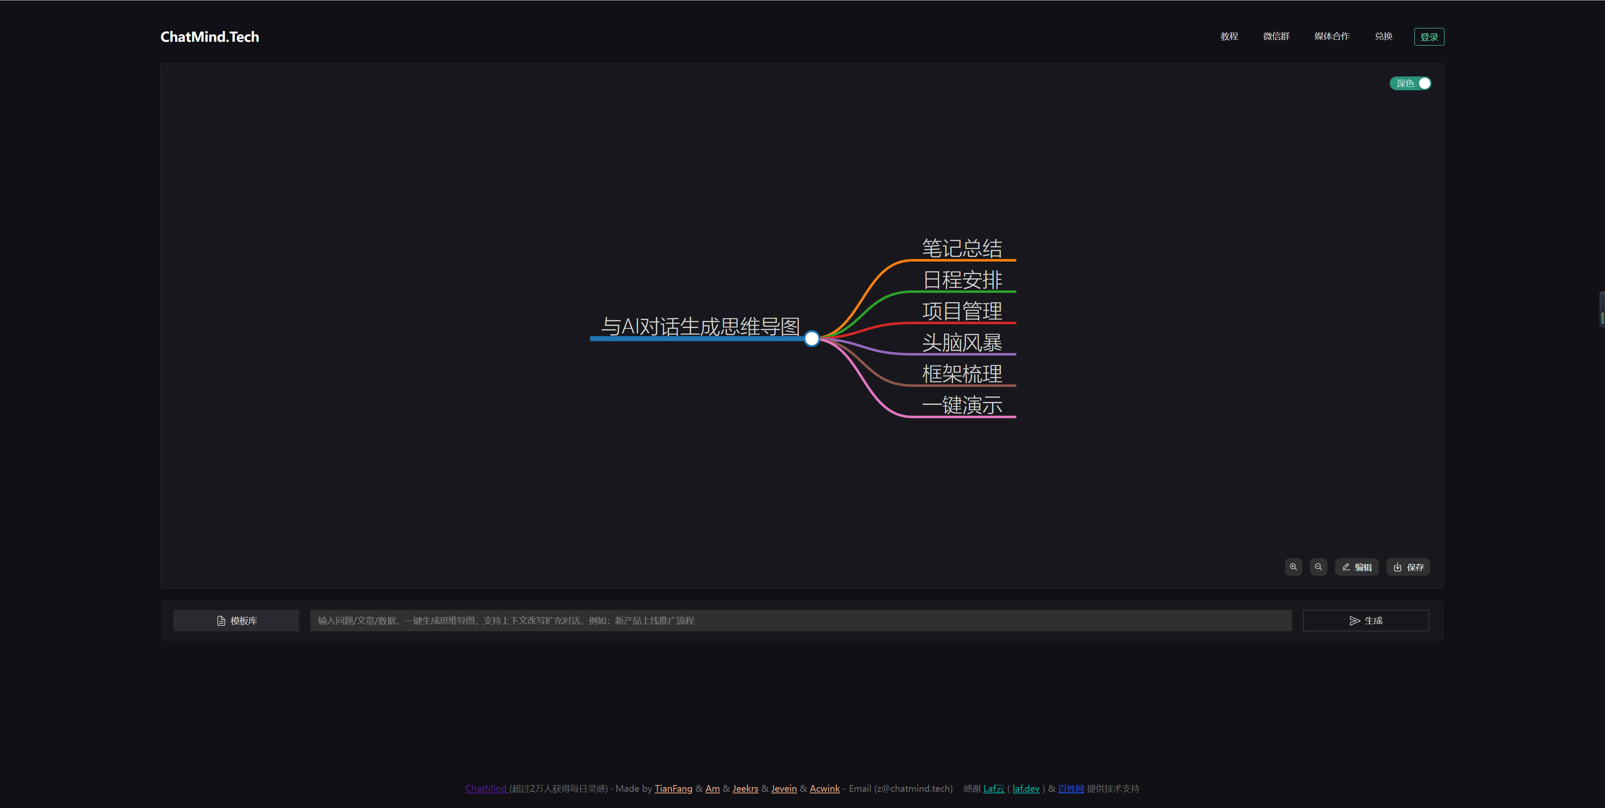
Task: Open the 模板库 template library
Action: [236, 620]
